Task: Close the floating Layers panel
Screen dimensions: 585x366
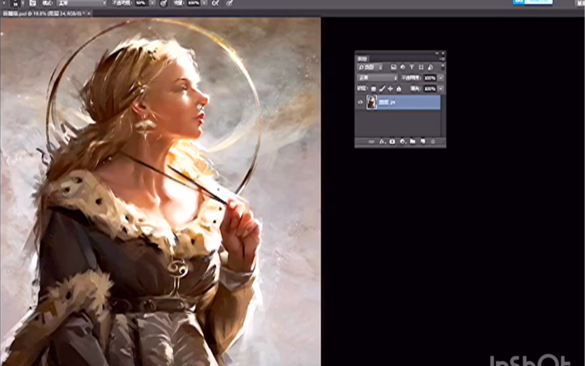Action: [x=443, y=53]
